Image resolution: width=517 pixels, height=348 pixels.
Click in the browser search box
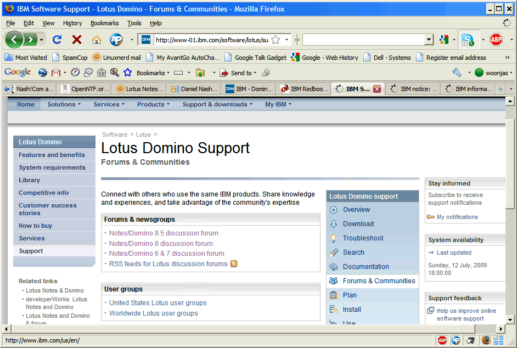coord(364,40)
